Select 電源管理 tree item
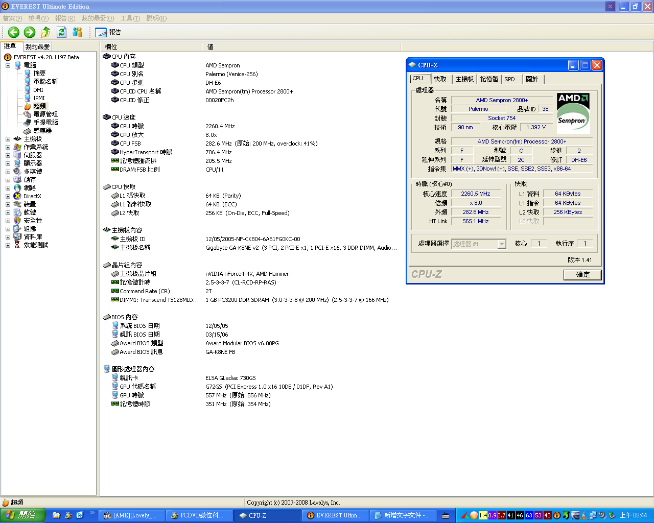The image size is (654, 523). tap(45, 114)
